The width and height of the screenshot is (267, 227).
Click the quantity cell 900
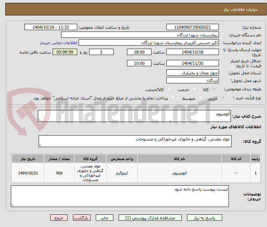point(59,173)
